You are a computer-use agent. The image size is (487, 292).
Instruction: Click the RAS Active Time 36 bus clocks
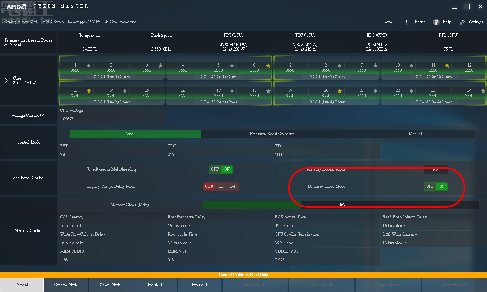coord(286,226)
